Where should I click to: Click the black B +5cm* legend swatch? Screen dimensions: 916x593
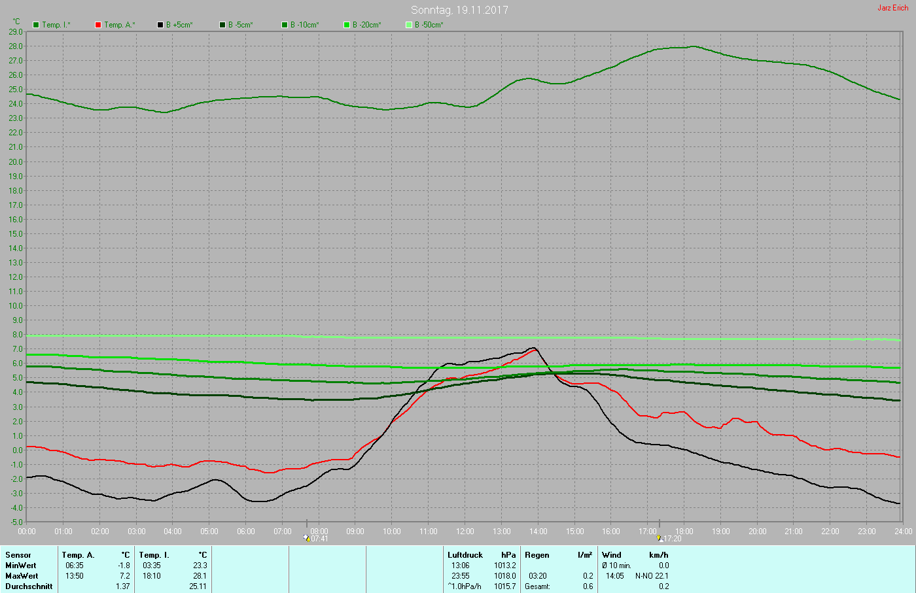tap(160, 25)
